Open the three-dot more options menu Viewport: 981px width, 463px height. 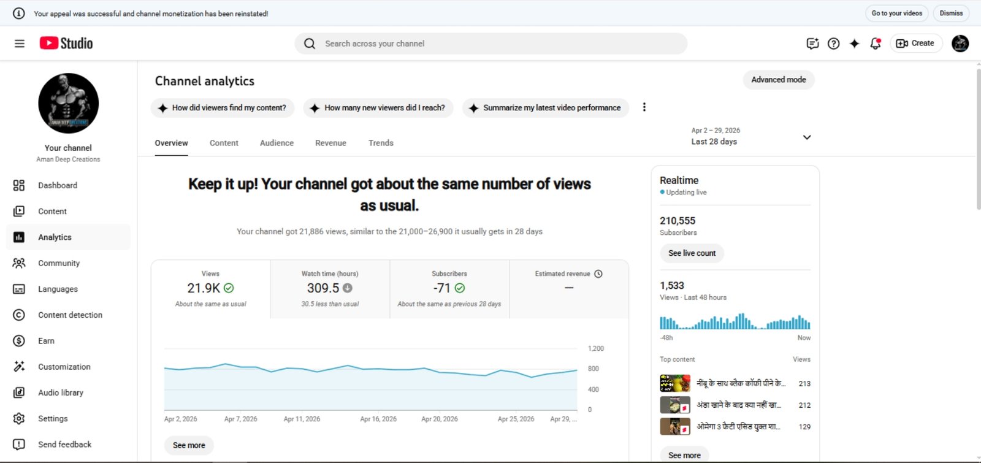tap(644, 107)
